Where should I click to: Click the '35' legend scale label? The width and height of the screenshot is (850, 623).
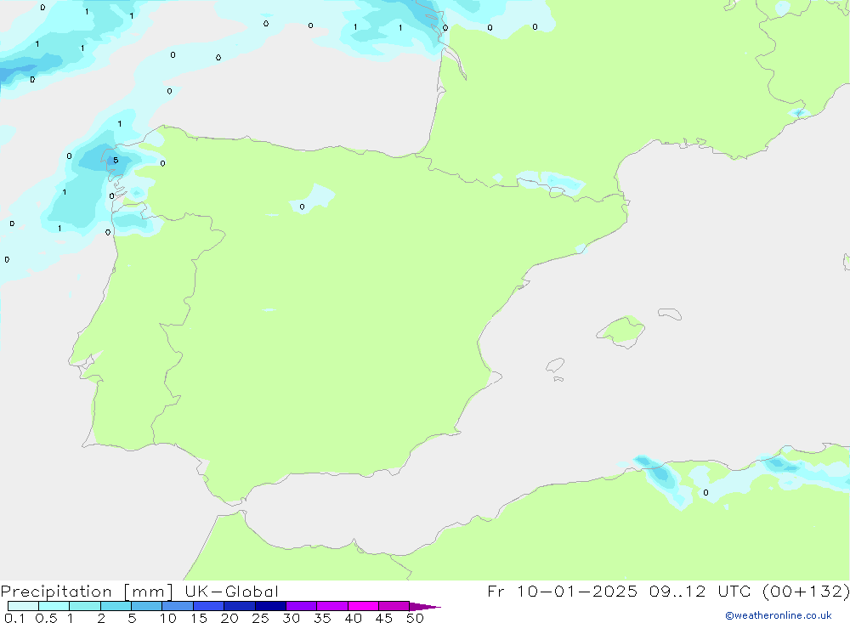322,618
